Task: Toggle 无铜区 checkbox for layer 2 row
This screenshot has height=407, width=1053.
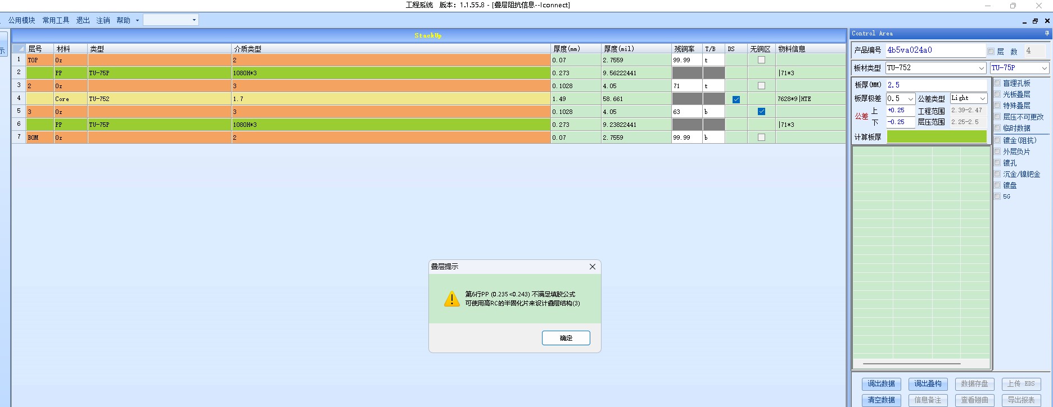Action: 761,86
